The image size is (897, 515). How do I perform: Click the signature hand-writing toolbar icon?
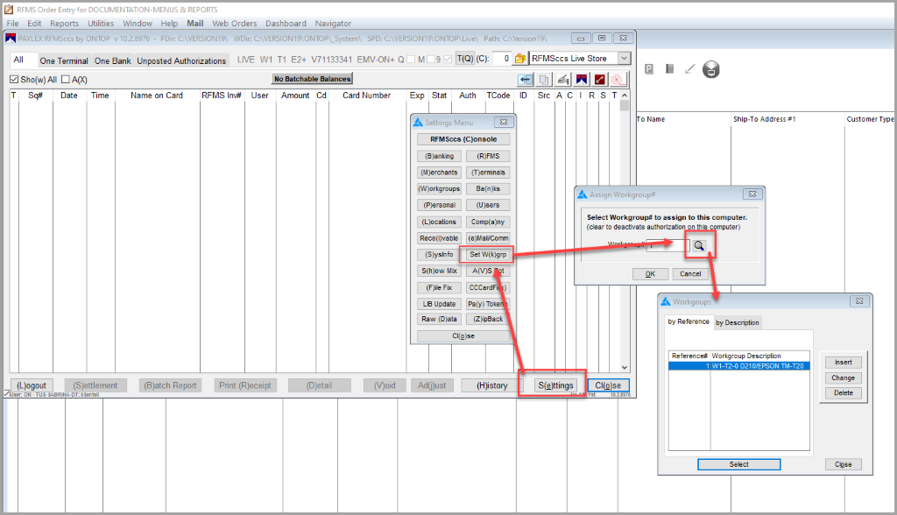pyautogui.click(x=563, y=80)
